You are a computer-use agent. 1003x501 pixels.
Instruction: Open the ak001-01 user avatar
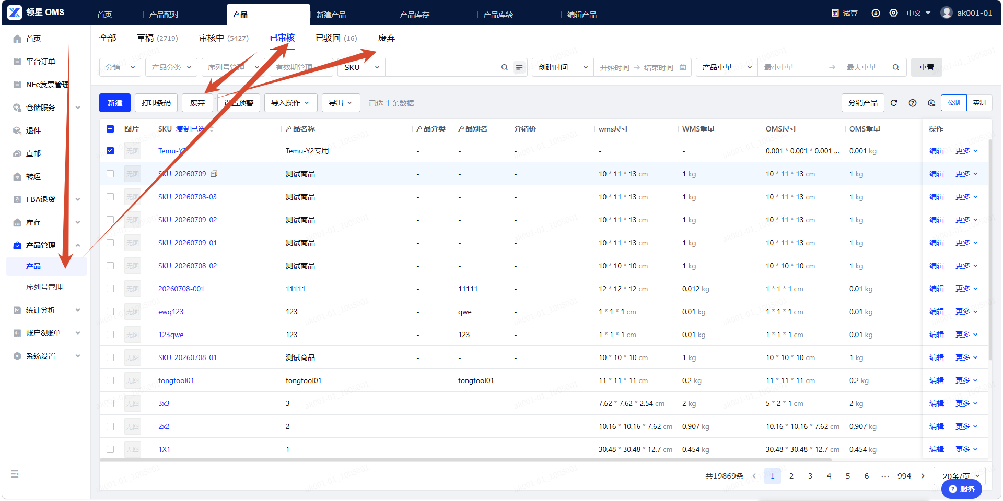click(x=947, y=13)
